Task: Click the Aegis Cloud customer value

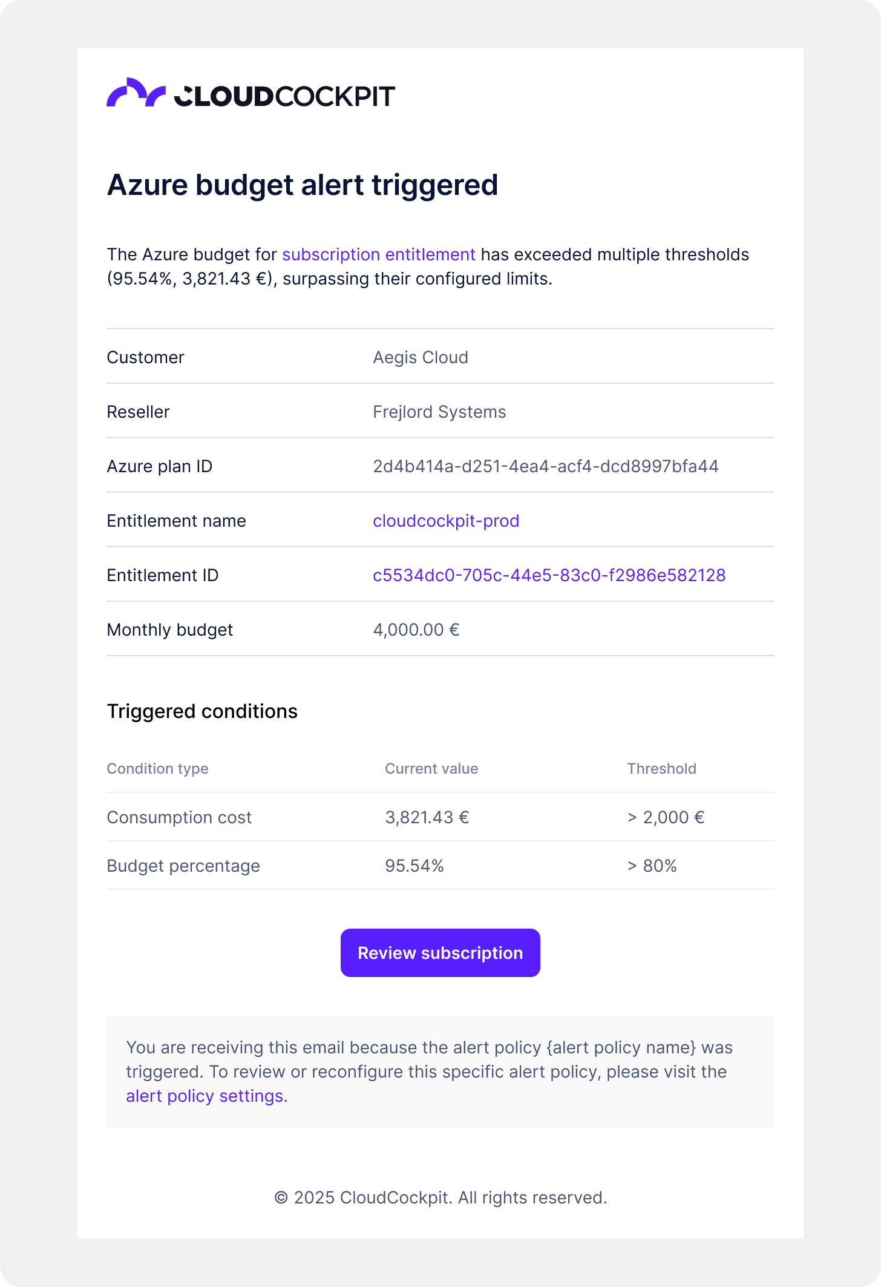Action: click(420, 357)
